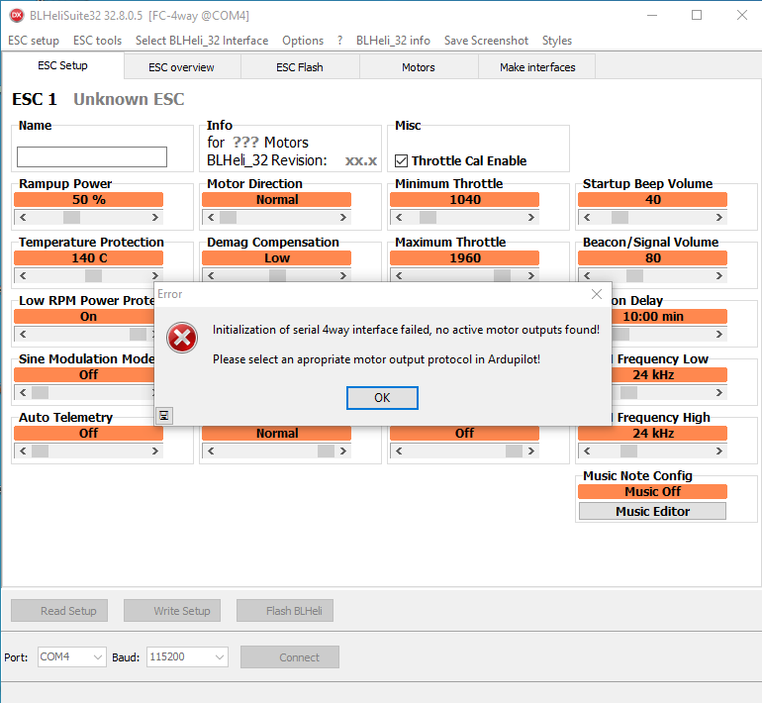
Task: Click Maximum Throttle slider left arrow
Action: [399, 275]
